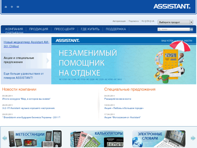Open the ПРОДУКЦИЯ menu
This screenshot has width=197, height=148.
click(x=38, y=29)
